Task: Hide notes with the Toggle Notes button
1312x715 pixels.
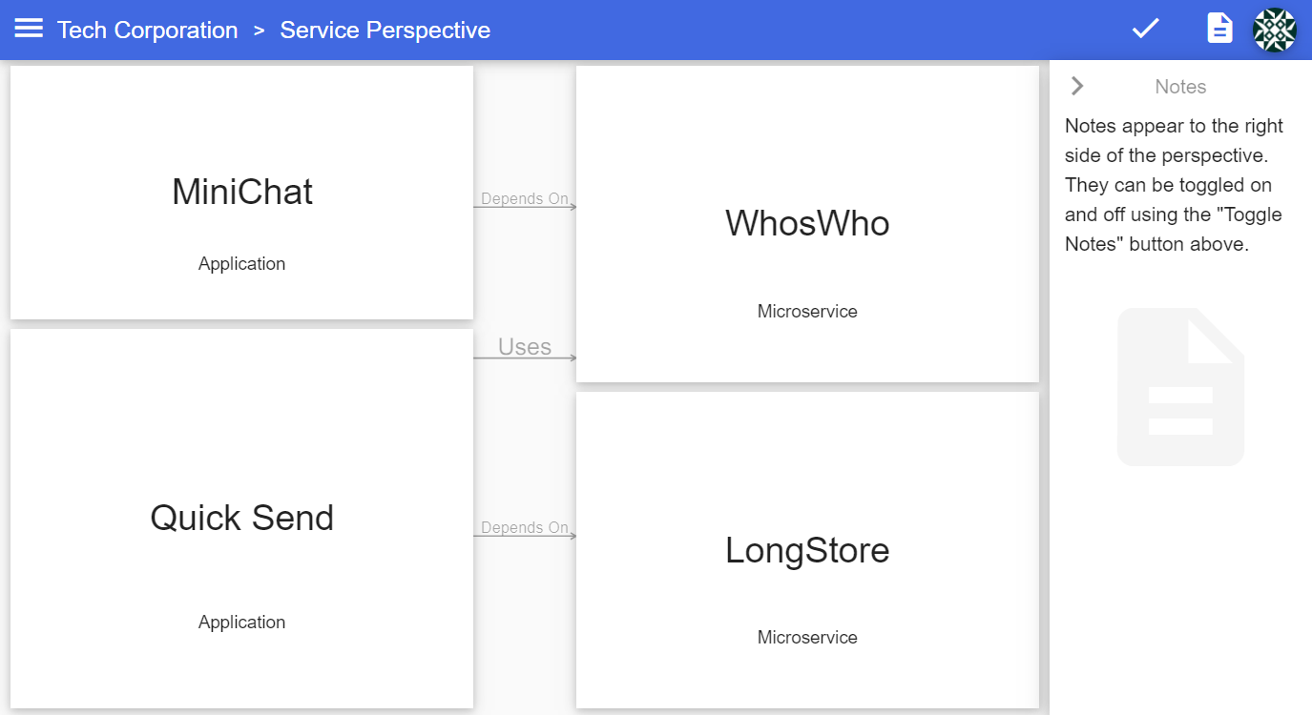Action: (x=1218, y=29)
